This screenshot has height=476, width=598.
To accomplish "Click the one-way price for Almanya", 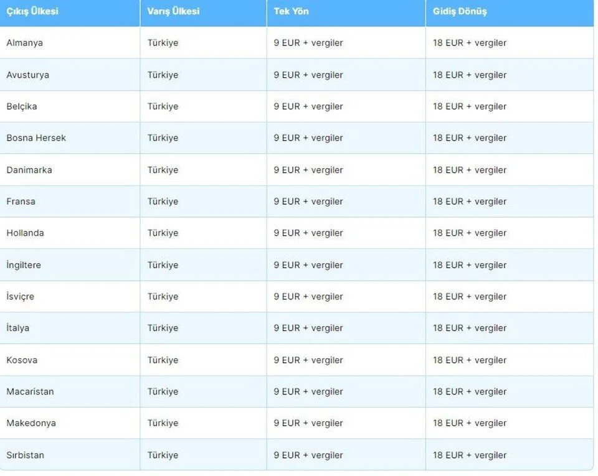I will click(308, 43).
